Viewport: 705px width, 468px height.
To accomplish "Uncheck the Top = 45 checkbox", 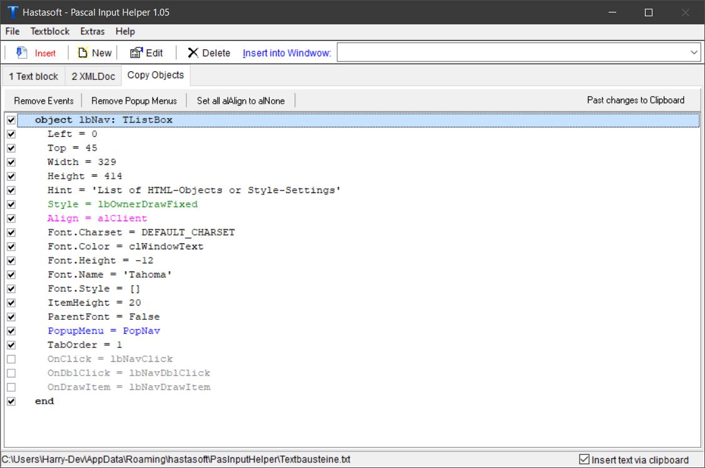I will (x=11, y=148).
